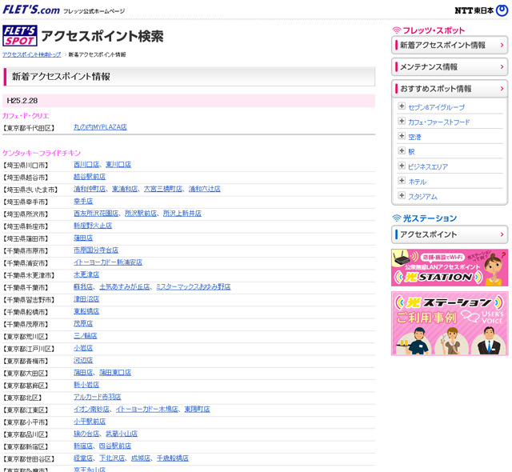This screenshot has height=472, width=512.
Task: Open イトーヨーカドー木場店 link
Action: (x=147, y=410)
